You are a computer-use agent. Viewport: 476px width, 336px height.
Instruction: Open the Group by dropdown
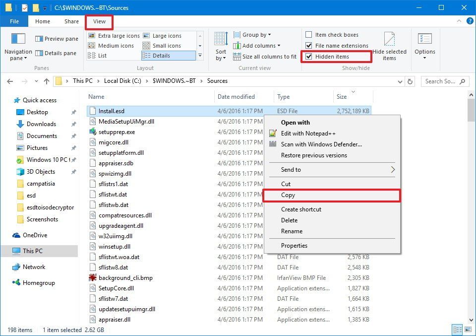tap(253, 34)
